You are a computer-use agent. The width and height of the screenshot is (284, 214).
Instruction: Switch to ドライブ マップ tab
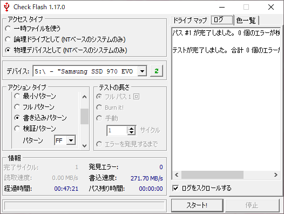[190, 21]
